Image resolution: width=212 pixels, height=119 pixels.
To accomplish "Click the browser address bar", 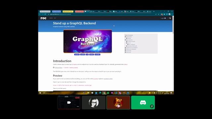I will tap(101, 14).
